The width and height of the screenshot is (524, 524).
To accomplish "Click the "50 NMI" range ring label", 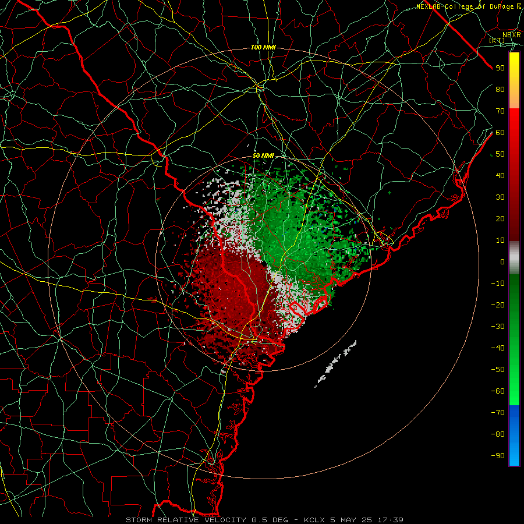I will tap(263, 155).
